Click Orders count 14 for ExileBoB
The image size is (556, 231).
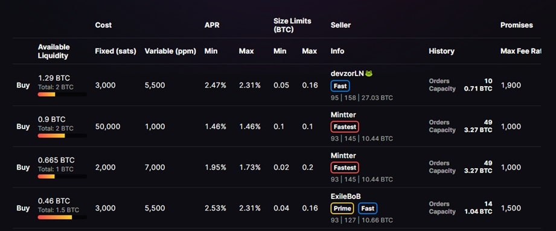tap(488, 204)
